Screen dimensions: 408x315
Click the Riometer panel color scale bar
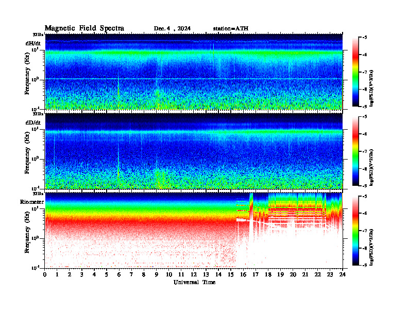355,231
